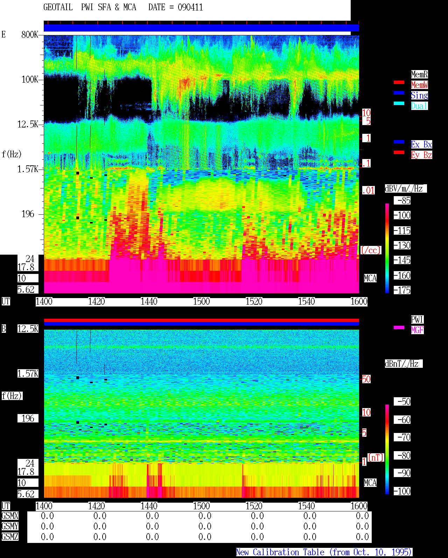Click the MCA label beside the B panel
Viewport: 448px width, 558px height.
[x=370, y=483]
